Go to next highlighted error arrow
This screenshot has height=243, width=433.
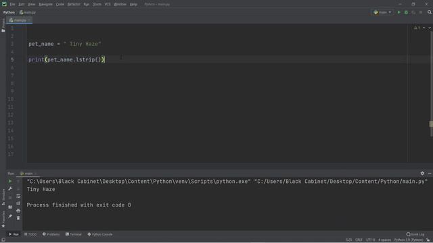[x=430, y=28]
